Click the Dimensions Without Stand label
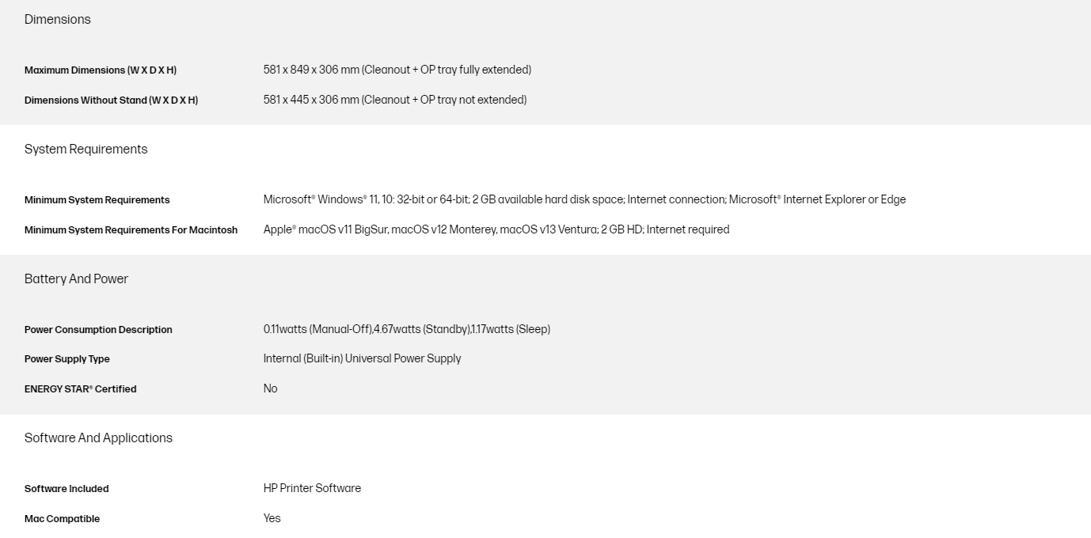The image size is (1091, 538). pos(111,100)
